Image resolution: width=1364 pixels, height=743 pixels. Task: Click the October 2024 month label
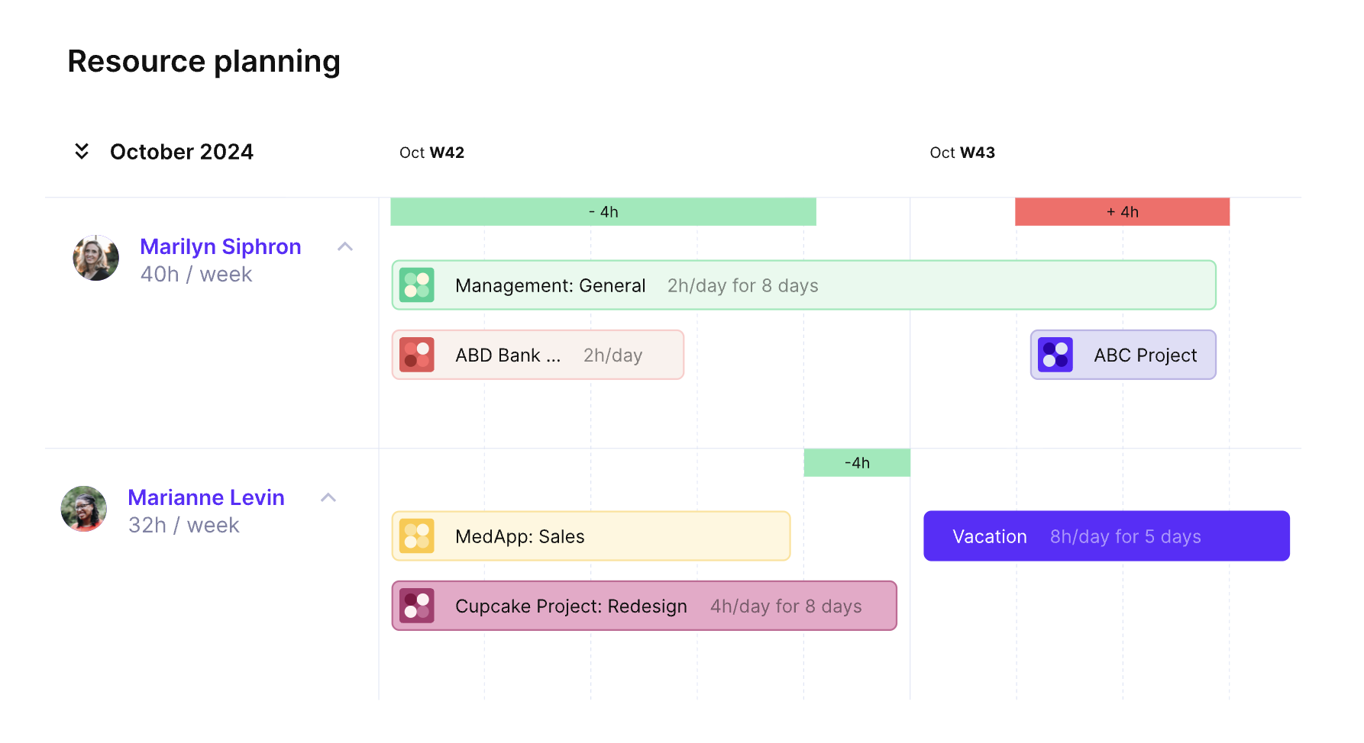click(182, 152)
